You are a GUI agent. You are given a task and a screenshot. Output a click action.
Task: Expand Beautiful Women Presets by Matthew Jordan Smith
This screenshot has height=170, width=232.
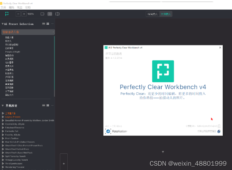pyautogui.click(x=3, y=121)
